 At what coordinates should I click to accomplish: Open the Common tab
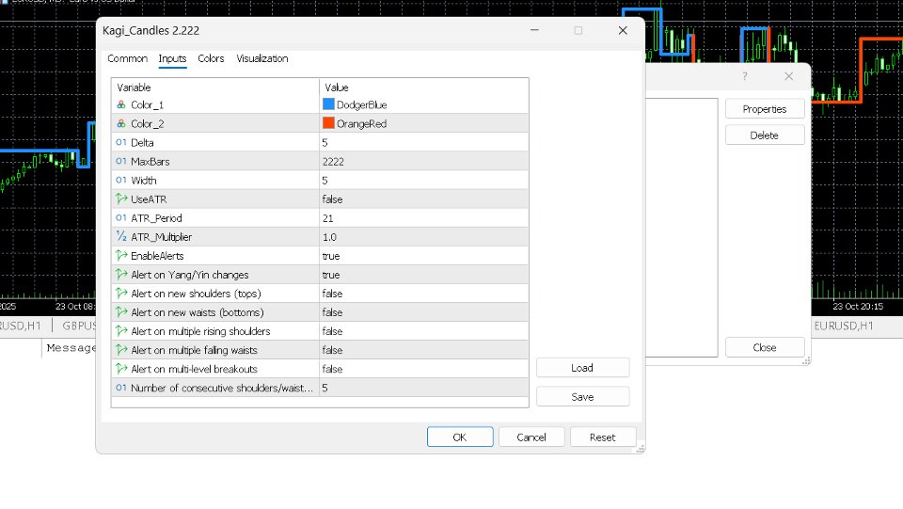click(x=127, y=58)
